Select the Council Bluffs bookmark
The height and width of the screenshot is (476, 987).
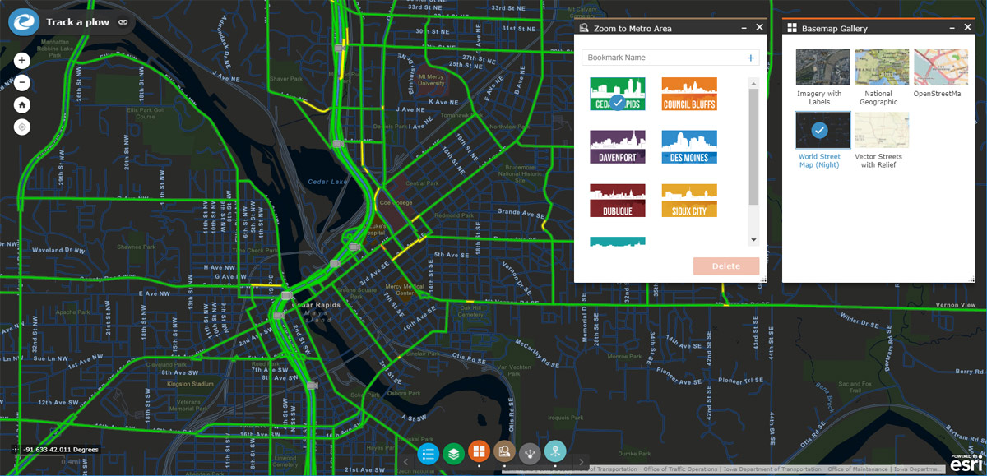pyautogui.click(x=689, y=94)
